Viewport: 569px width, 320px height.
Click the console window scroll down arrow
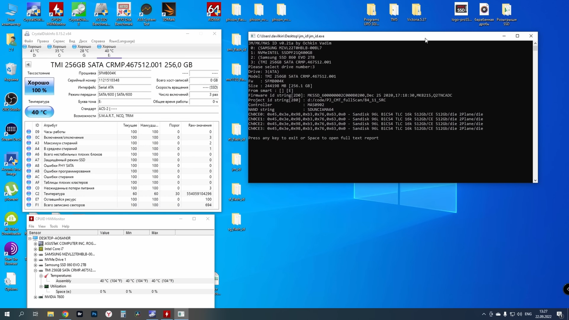pos(535,180)
